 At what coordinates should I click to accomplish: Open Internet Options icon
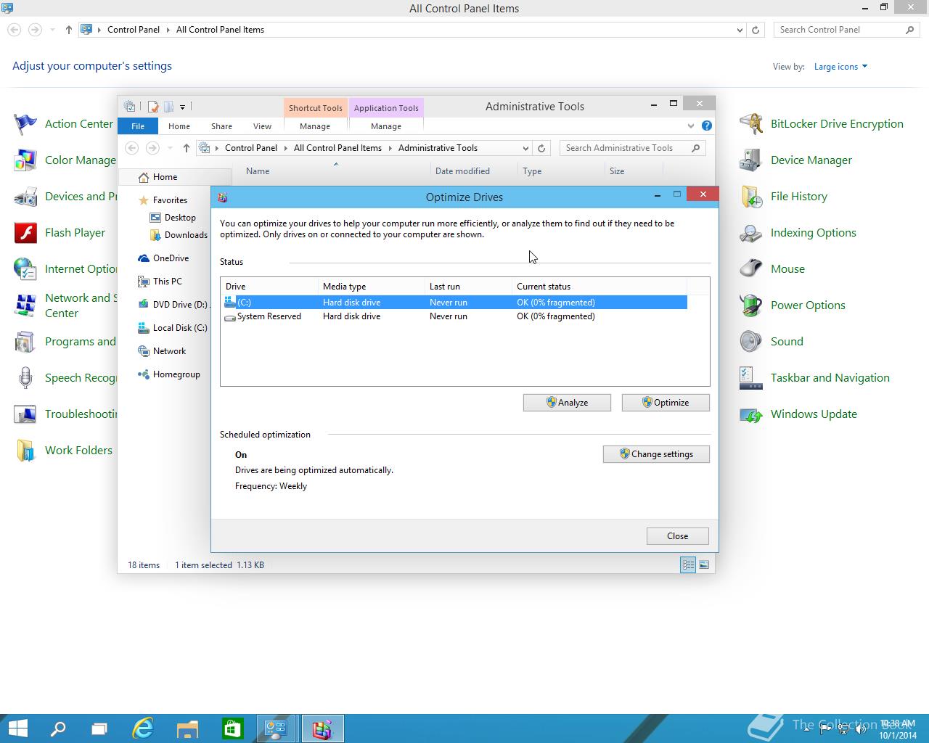point(25,269)
